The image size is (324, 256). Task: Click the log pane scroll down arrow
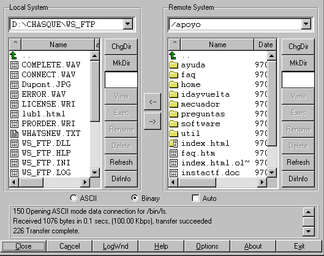click(x=308, y=232)
